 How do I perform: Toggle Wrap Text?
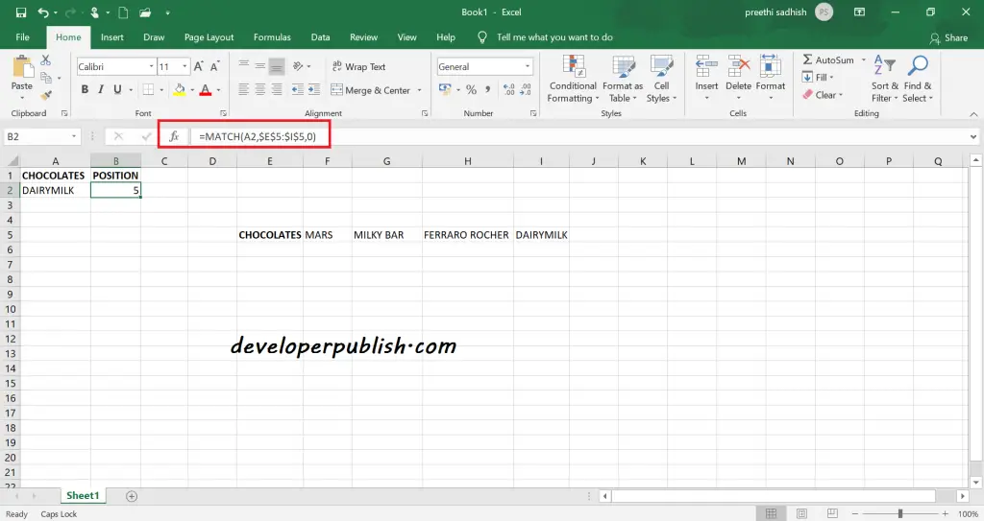point(358,66)
